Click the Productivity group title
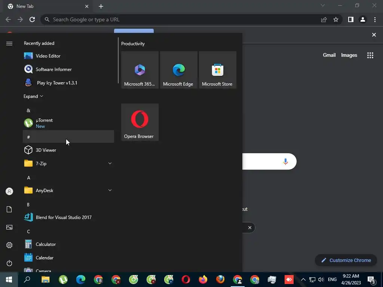The width and height of the screenshot is (383, 287). (x=133, y=44)
